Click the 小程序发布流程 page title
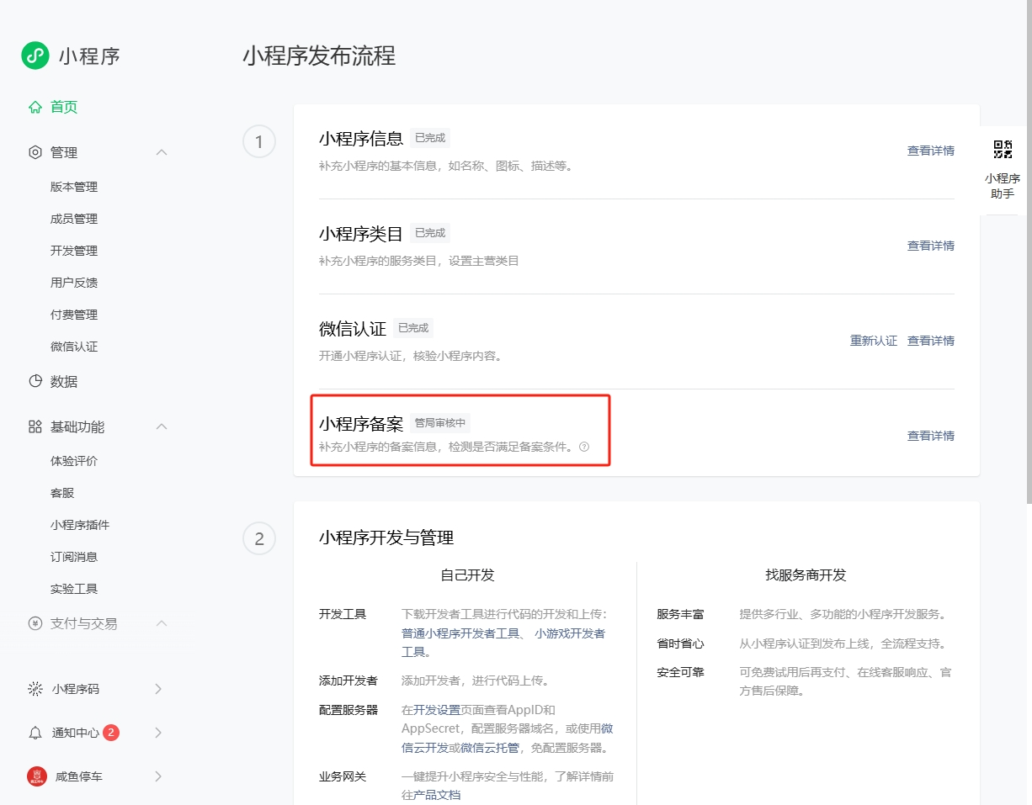The width and height of the screenshot is (1032, 805). (319, 56)
